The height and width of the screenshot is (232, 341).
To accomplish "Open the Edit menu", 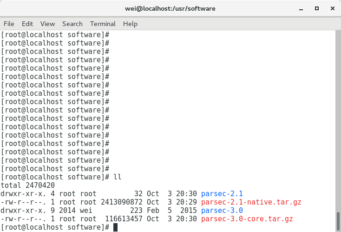I will click(27, 24).
